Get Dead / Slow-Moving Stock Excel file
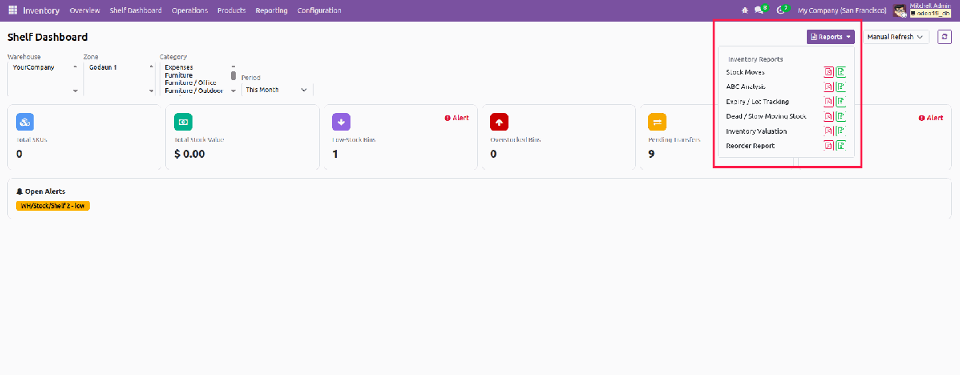This screenshot has height=375, width=960. [841, 116]
